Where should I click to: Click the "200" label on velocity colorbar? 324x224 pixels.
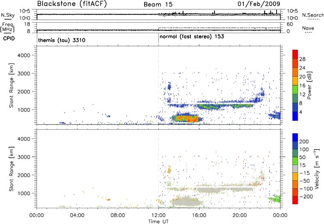click(304, 142)
